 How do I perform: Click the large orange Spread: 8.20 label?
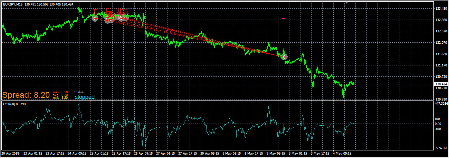(26, 95)
